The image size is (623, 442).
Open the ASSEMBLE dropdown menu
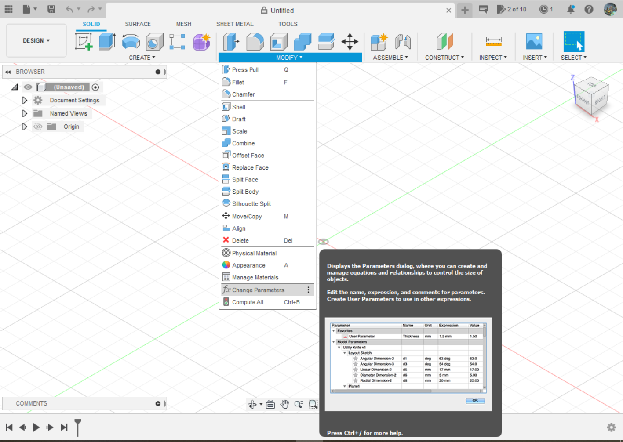[x=390, y=58]
